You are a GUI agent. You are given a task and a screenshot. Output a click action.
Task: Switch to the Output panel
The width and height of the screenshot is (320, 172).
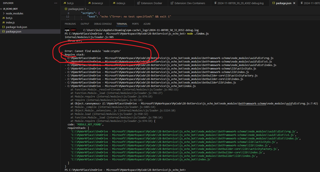tap(85, 24)
